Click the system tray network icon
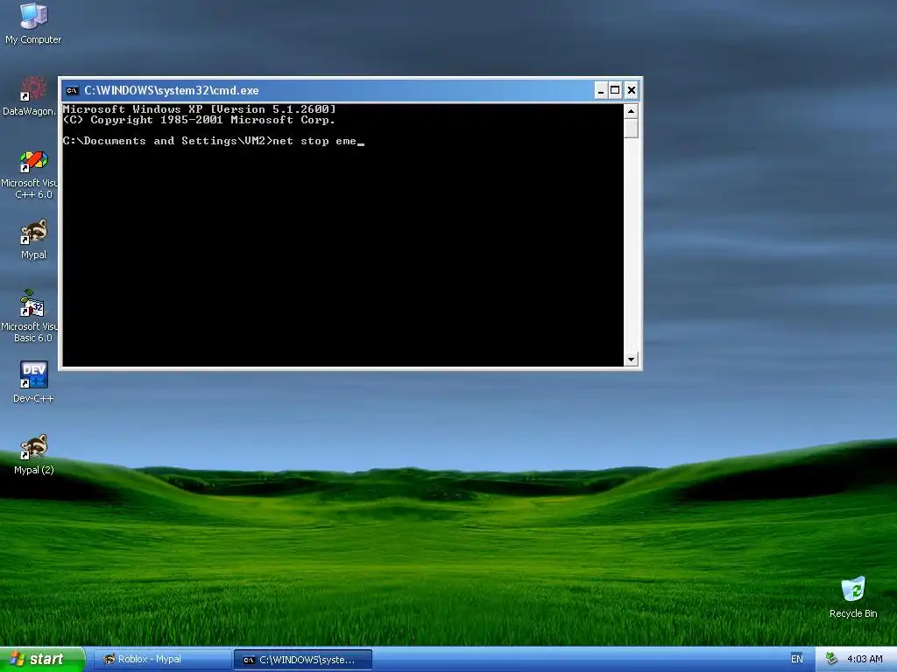Screen dimensions: 897x672 (831, 659)
